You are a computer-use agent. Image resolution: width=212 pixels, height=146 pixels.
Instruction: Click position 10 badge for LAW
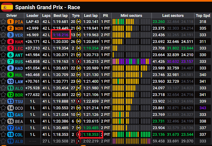tap(10, 81)
